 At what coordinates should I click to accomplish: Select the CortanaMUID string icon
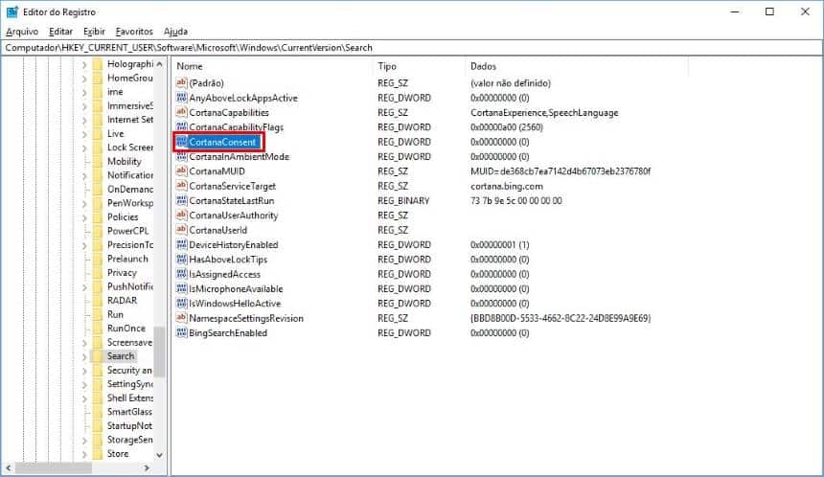[x=181, y=171]
